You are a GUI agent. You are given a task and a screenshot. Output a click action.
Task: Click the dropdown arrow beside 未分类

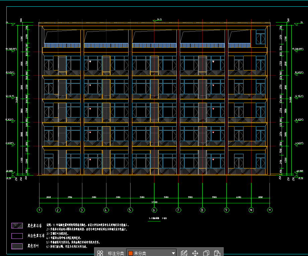(x=173, y=253)
